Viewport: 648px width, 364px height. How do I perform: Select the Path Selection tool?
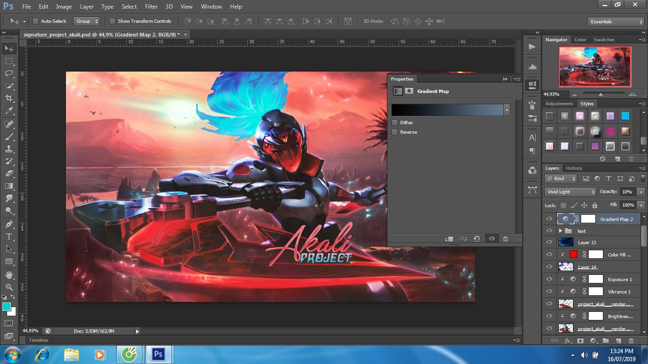click(9, 248)
